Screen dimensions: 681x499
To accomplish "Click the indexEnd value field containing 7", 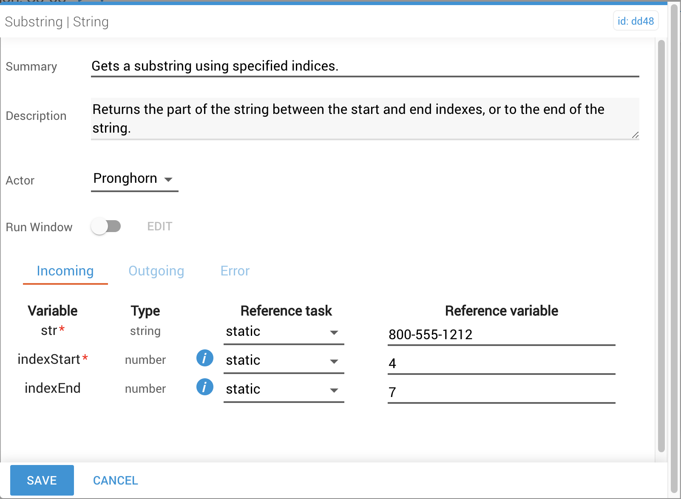I will click(x=501, y=392).
